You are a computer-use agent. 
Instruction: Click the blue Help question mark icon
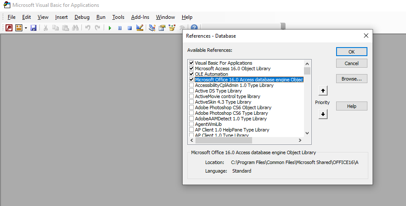point(194,27)
